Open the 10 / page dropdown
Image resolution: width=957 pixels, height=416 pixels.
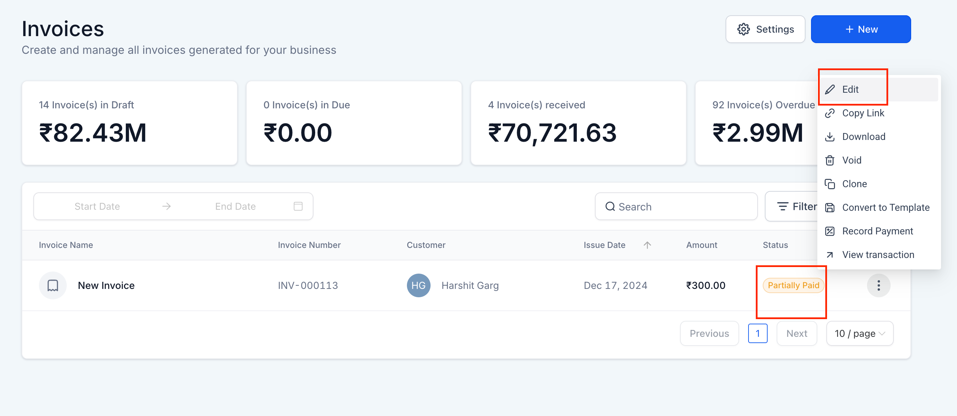(859, 333)
